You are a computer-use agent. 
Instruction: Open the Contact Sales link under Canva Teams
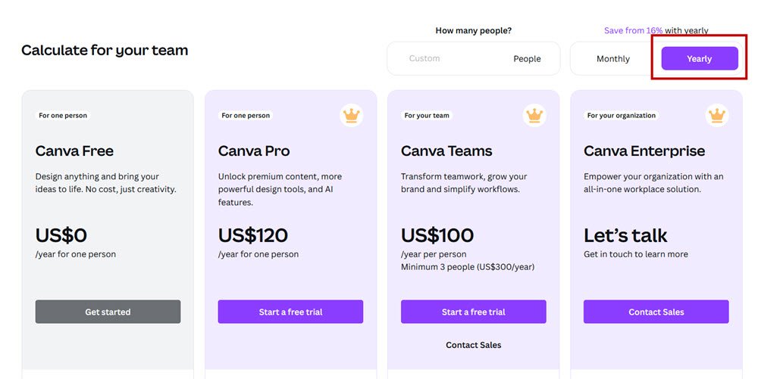coord(473,345)
